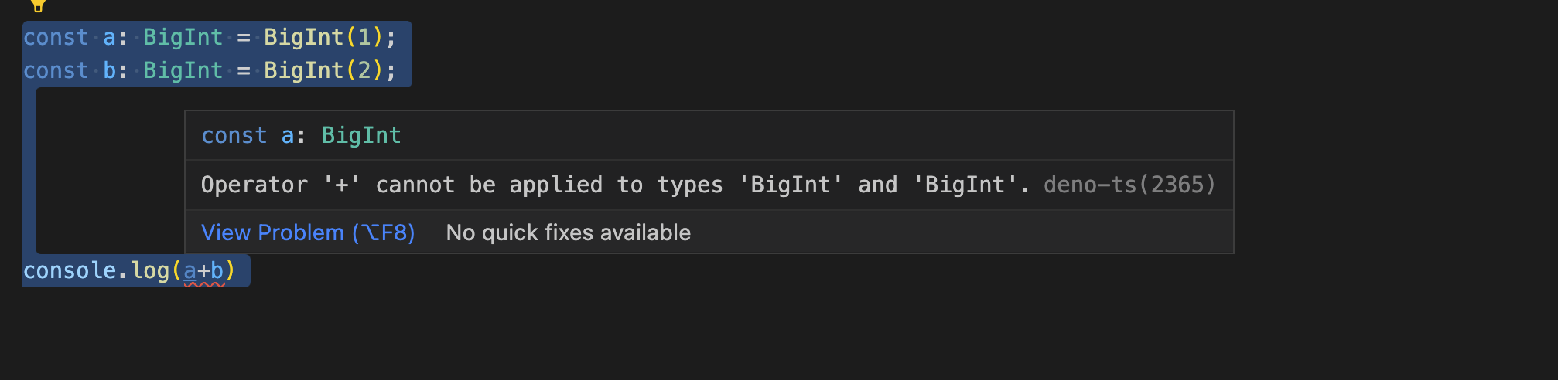
Task: Click the console object identifier
Action: click(70, 271)
